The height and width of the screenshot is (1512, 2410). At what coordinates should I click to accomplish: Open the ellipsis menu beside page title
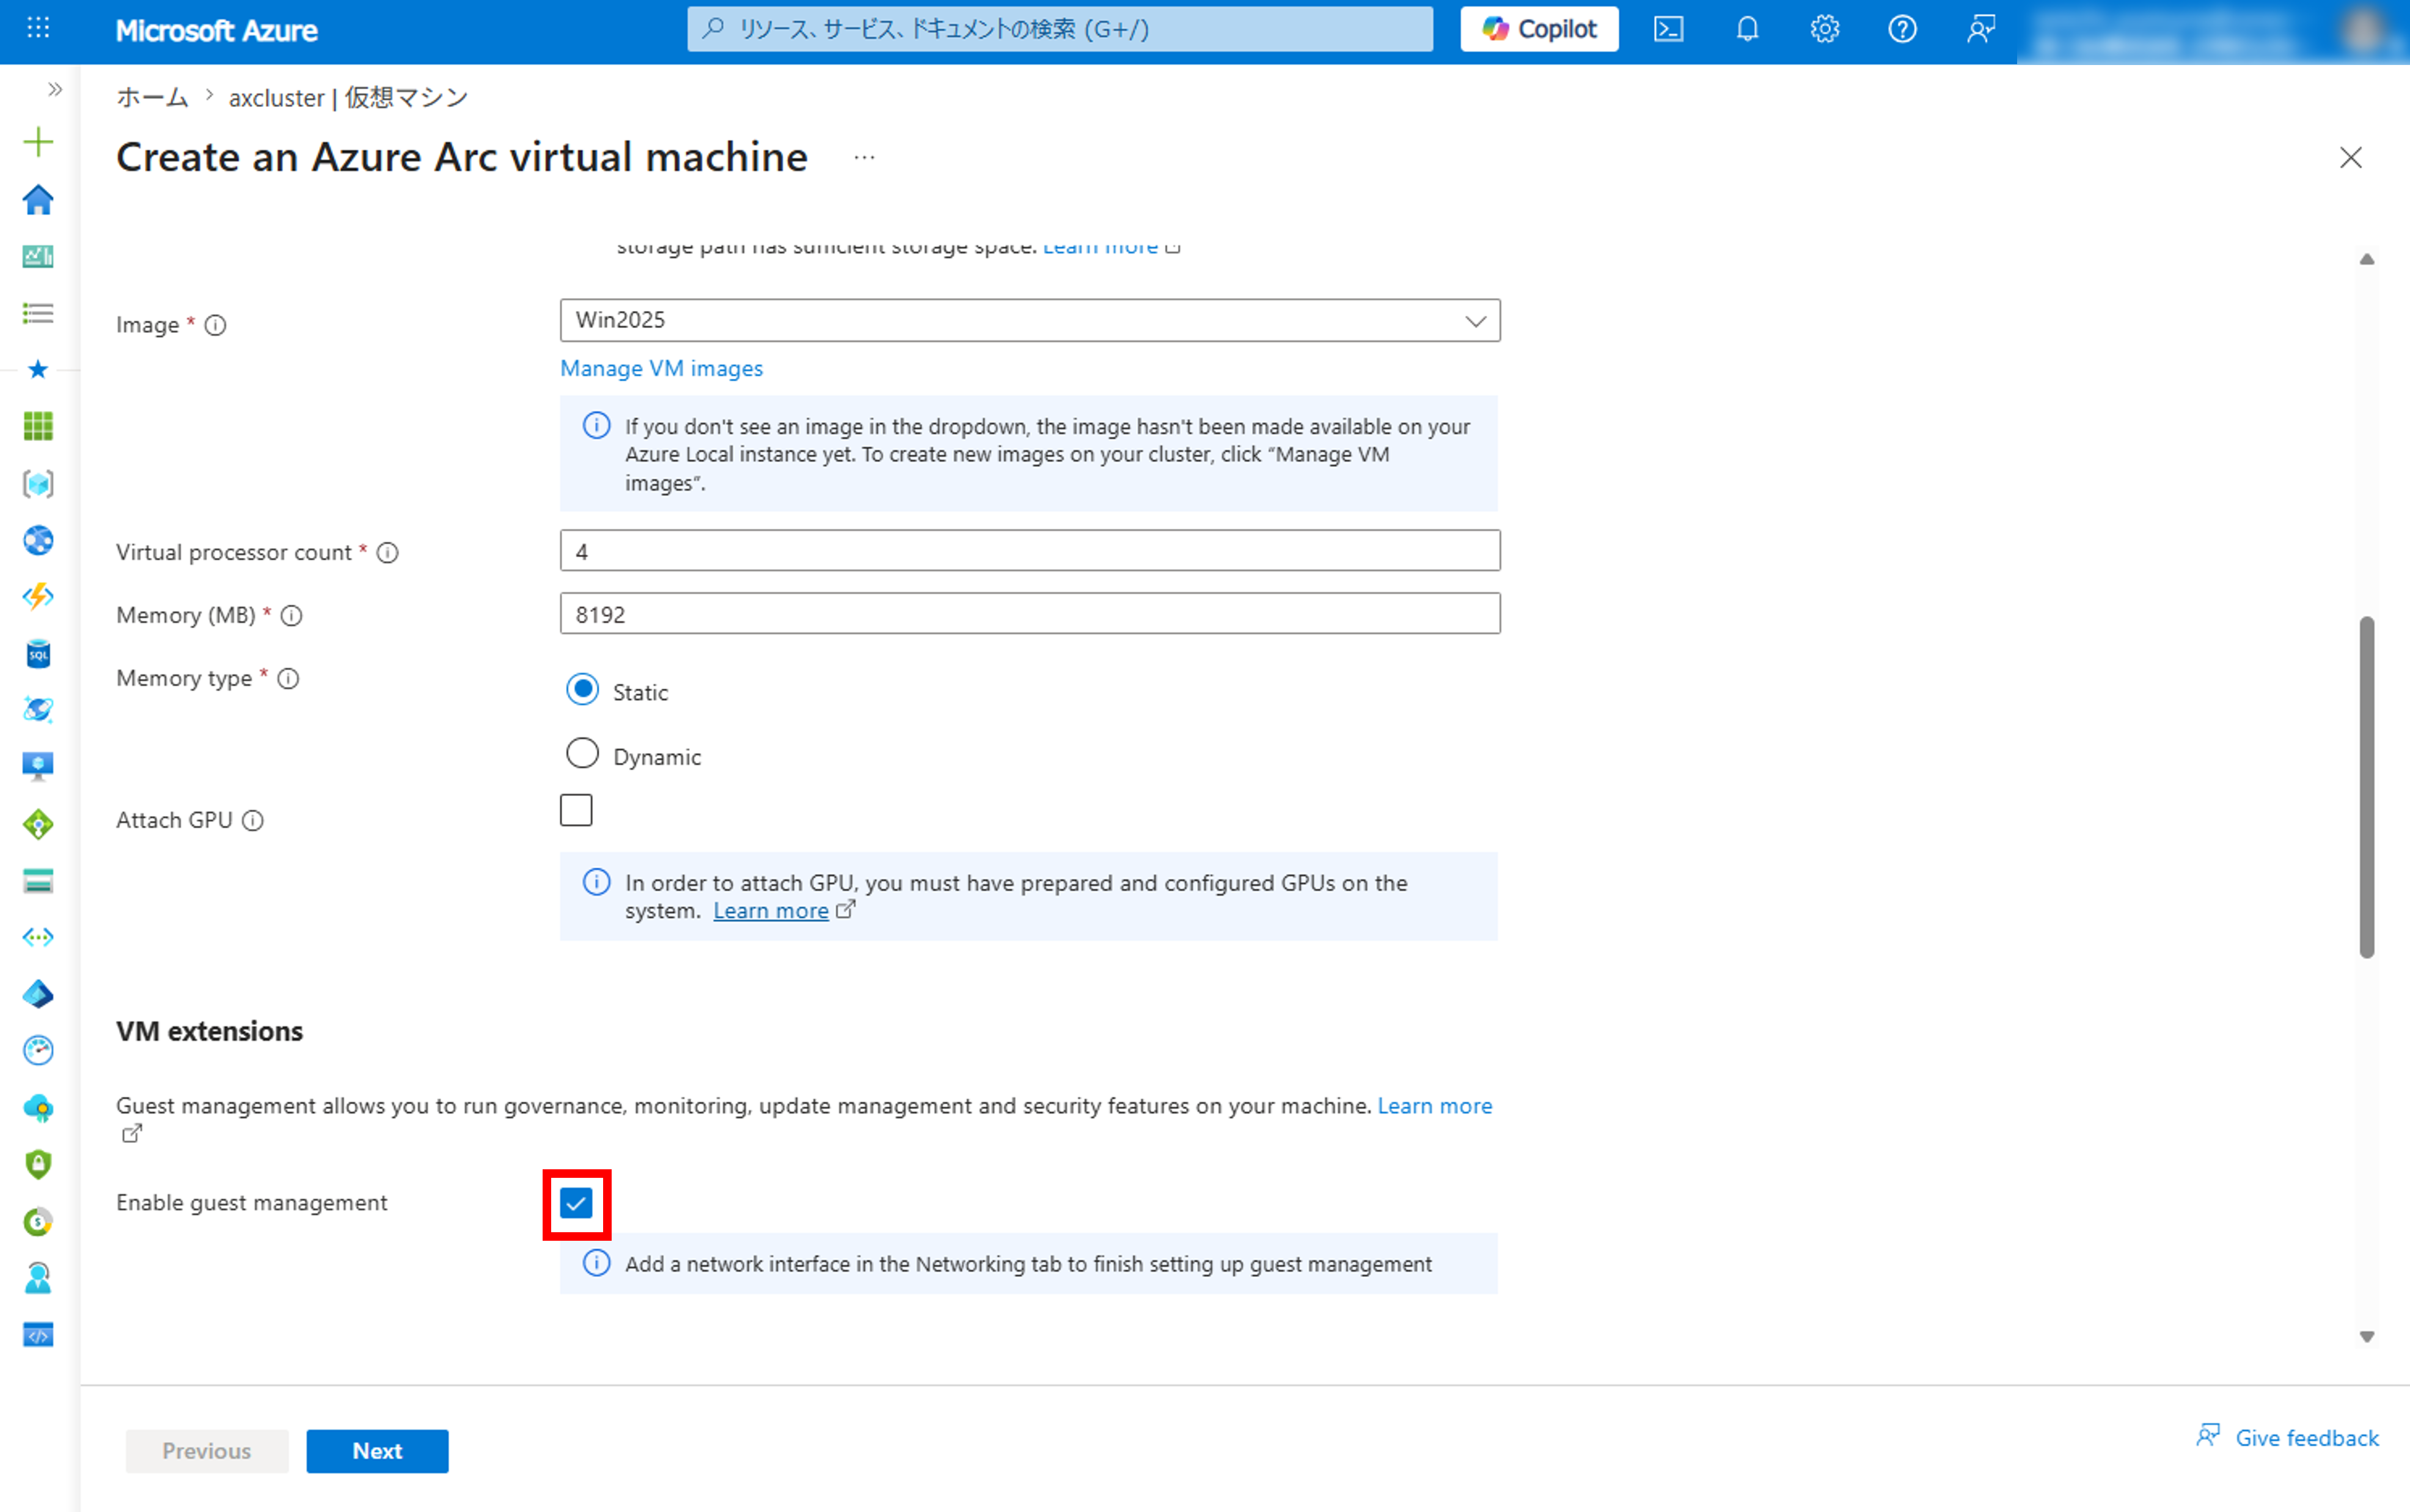865,158
